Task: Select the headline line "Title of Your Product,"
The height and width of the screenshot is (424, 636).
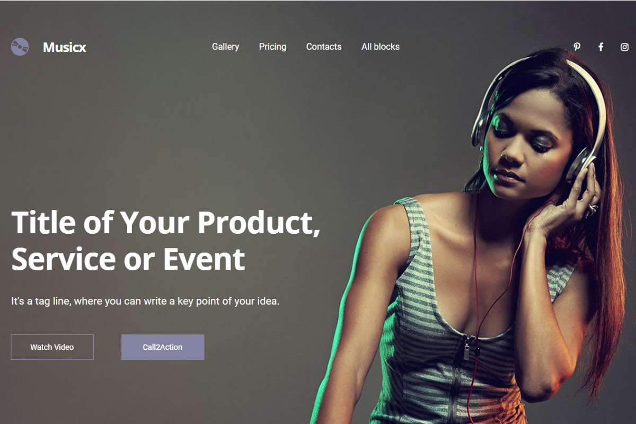Action: 166,223
